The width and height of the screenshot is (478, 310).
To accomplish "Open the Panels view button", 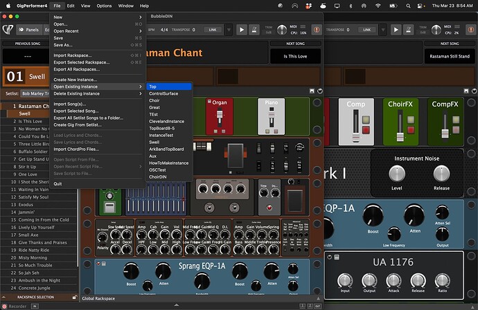I will coord(29,30).
